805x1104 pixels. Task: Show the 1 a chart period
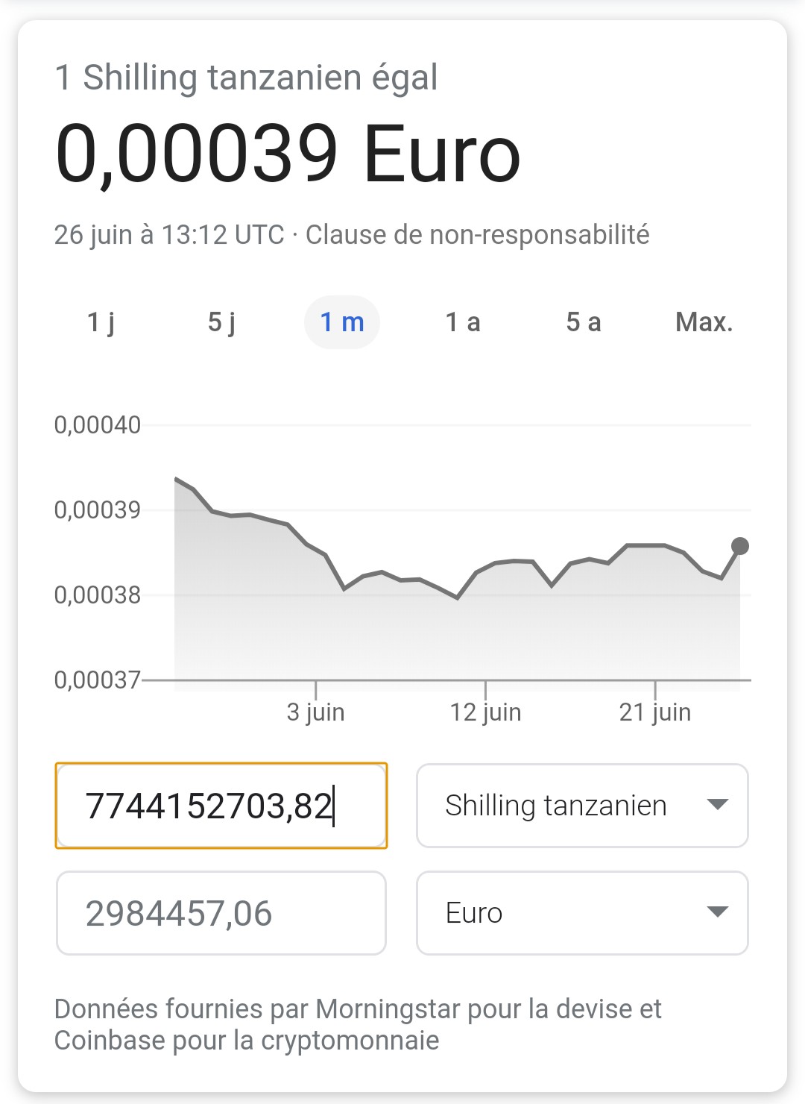click(463, 322)
